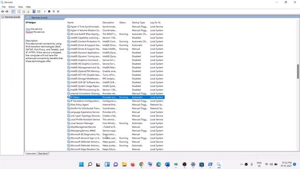Select the McpManagementService row
Viewport: 300px width, 169px height.
(116, 127)
